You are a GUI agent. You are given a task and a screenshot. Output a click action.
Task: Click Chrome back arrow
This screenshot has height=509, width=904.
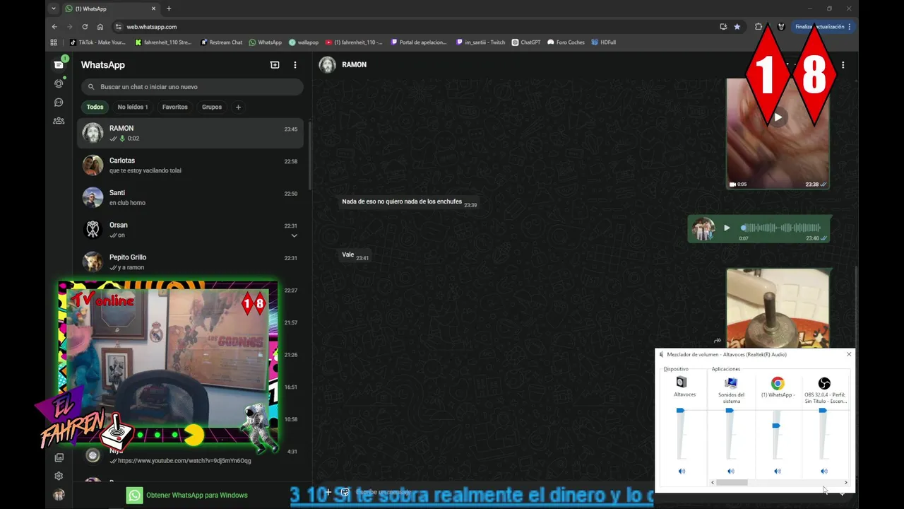54,27
